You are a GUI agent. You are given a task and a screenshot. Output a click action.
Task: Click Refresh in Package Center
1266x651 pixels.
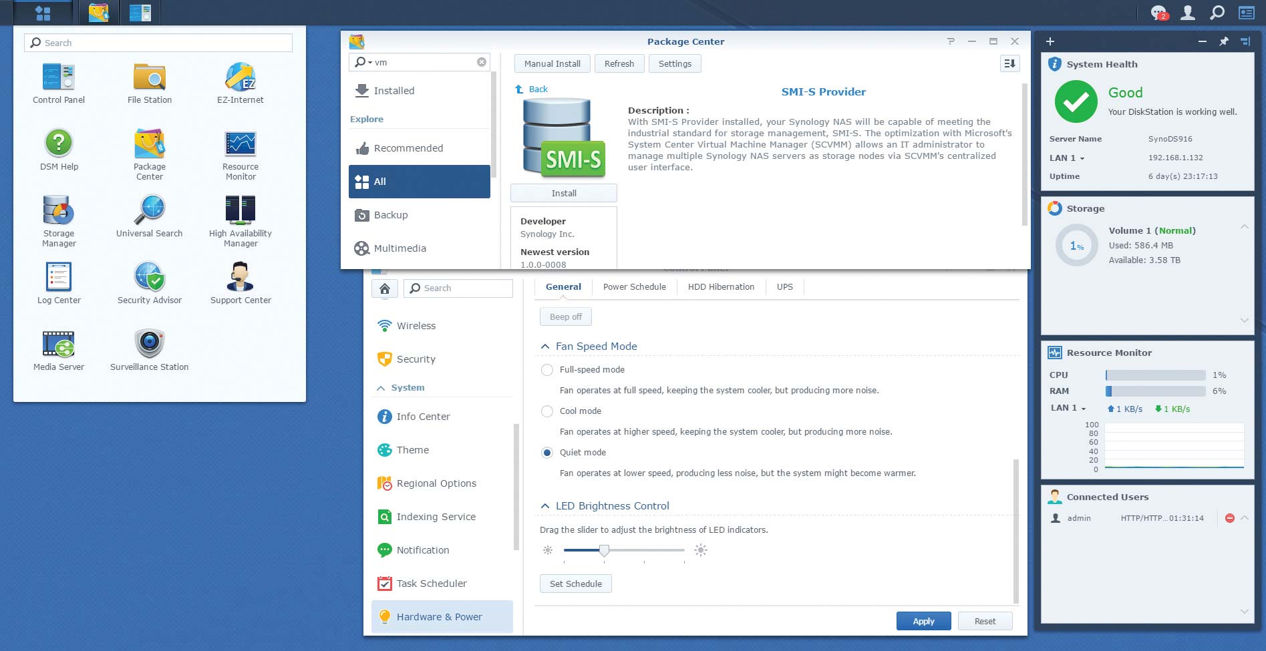coord(619,63)
